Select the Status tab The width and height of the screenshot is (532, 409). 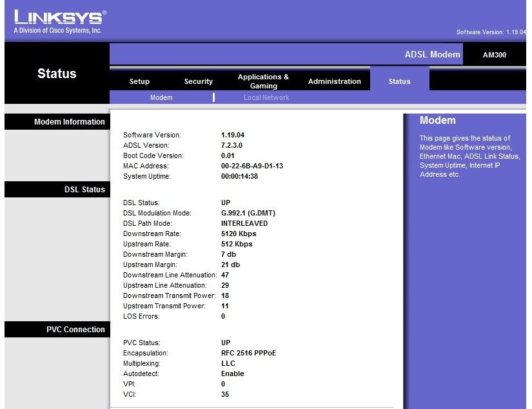399,81
